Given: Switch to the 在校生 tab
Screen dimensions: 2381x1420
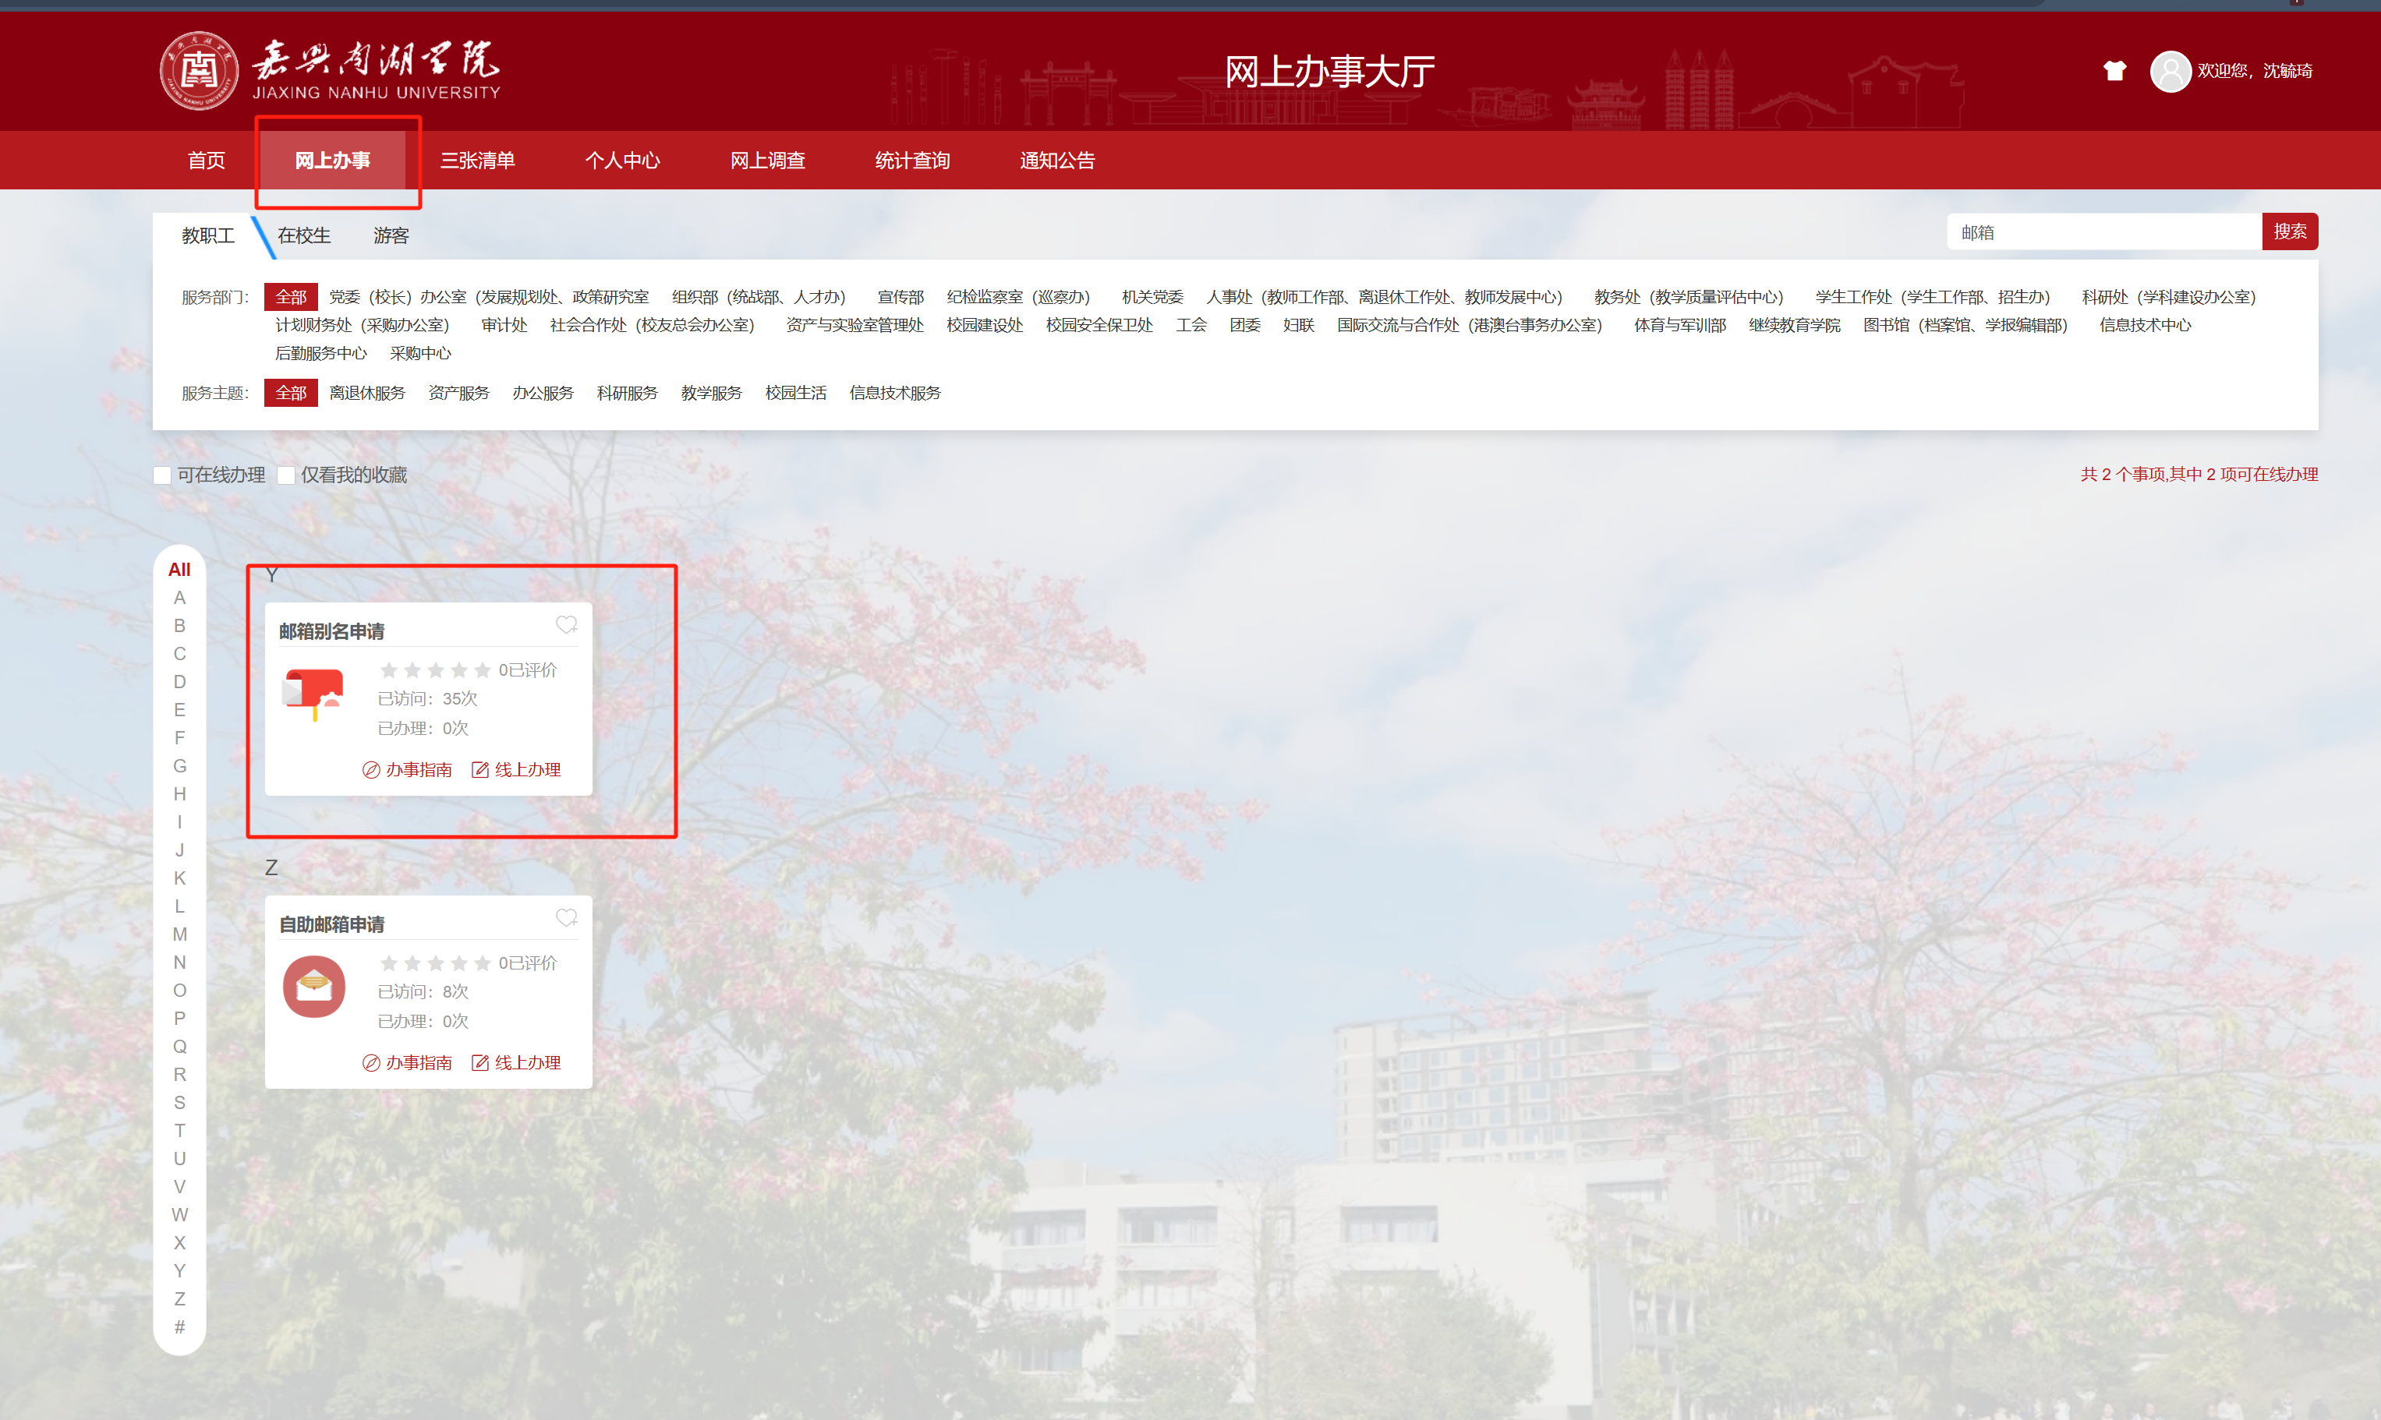Looking at the screenshot, I should (x=303, y=235).
